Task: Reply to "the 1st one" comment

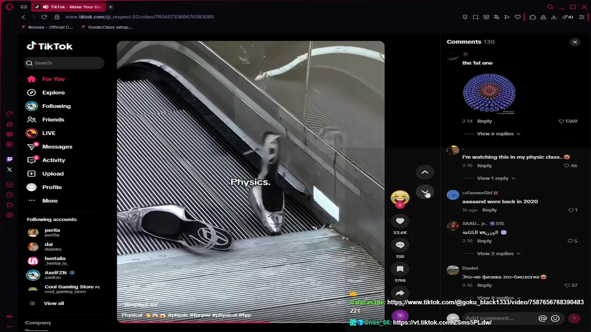Action: [x=484, y=121]
